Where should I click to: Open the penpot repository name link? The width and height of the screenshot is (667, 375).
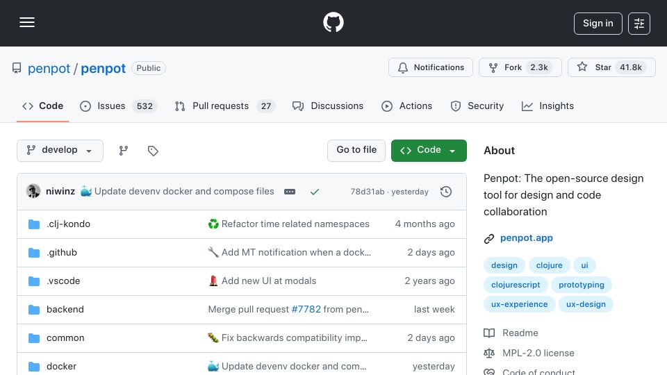pos(103,69)
